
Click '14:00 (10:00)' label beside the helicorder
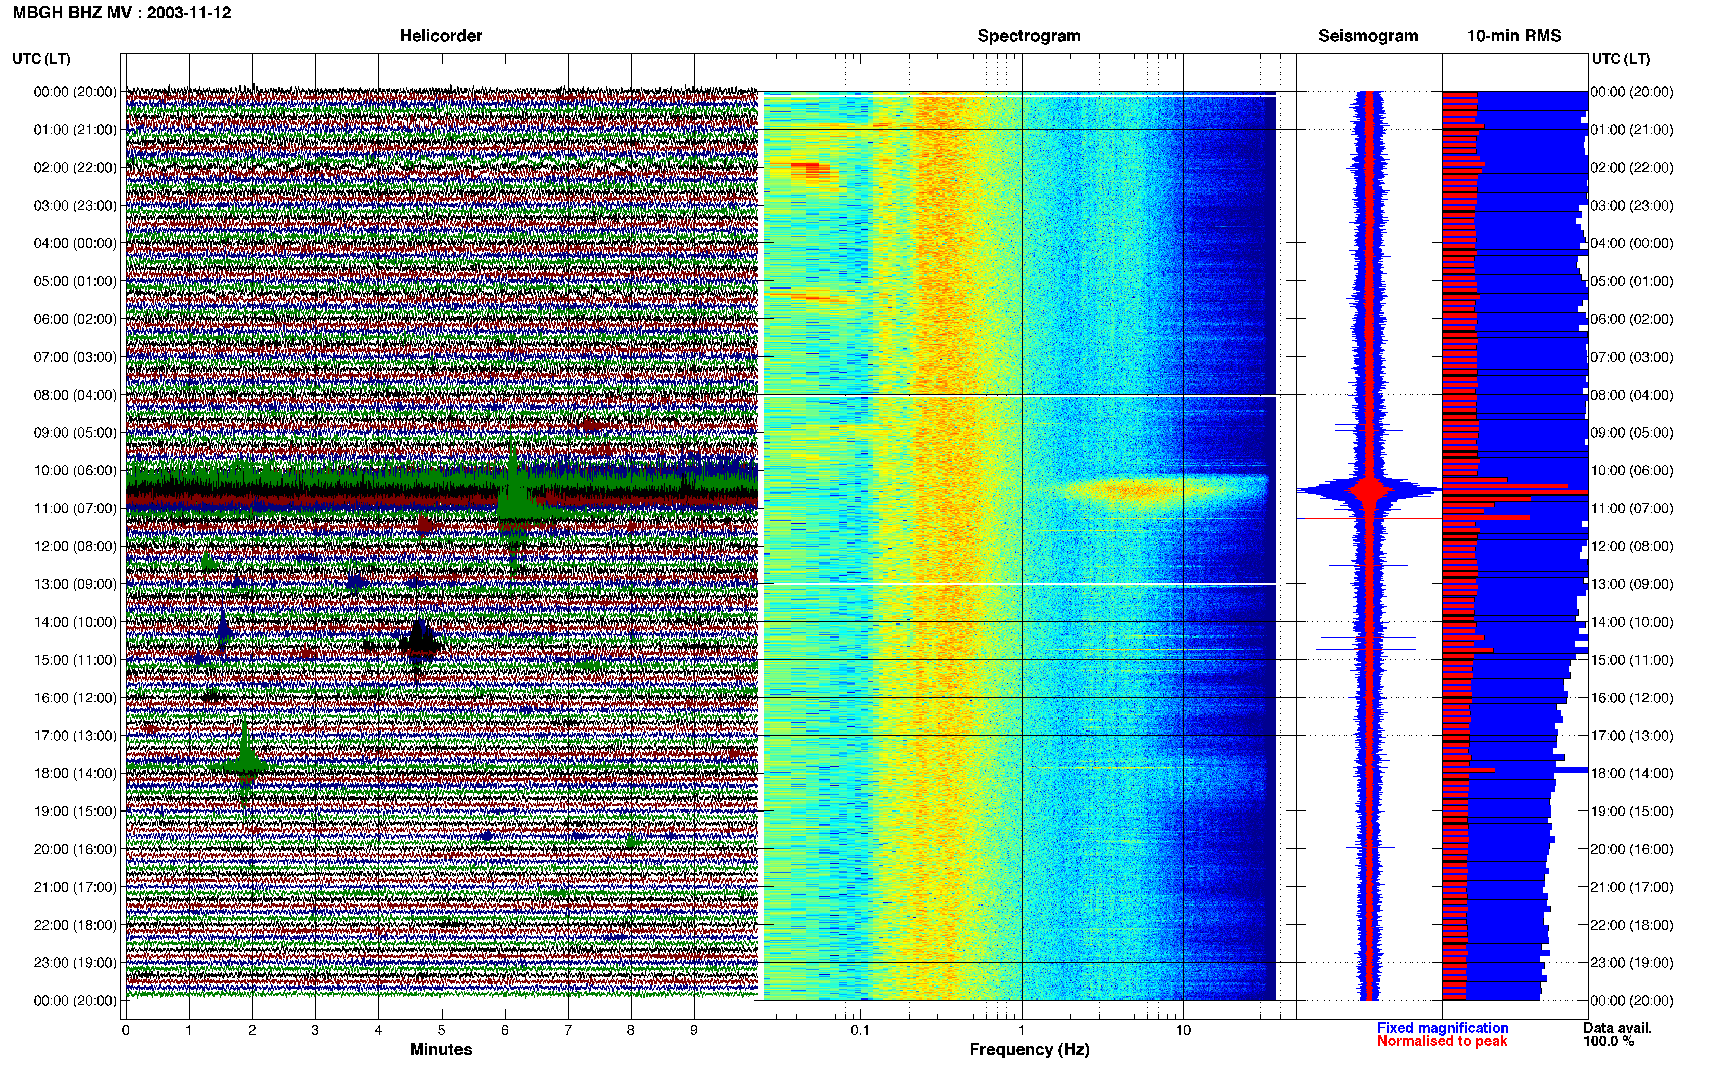coord(75,622)
